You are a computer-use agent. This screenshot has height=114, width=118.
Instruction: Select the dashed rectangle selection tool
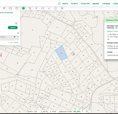click(x=17, y=8)
